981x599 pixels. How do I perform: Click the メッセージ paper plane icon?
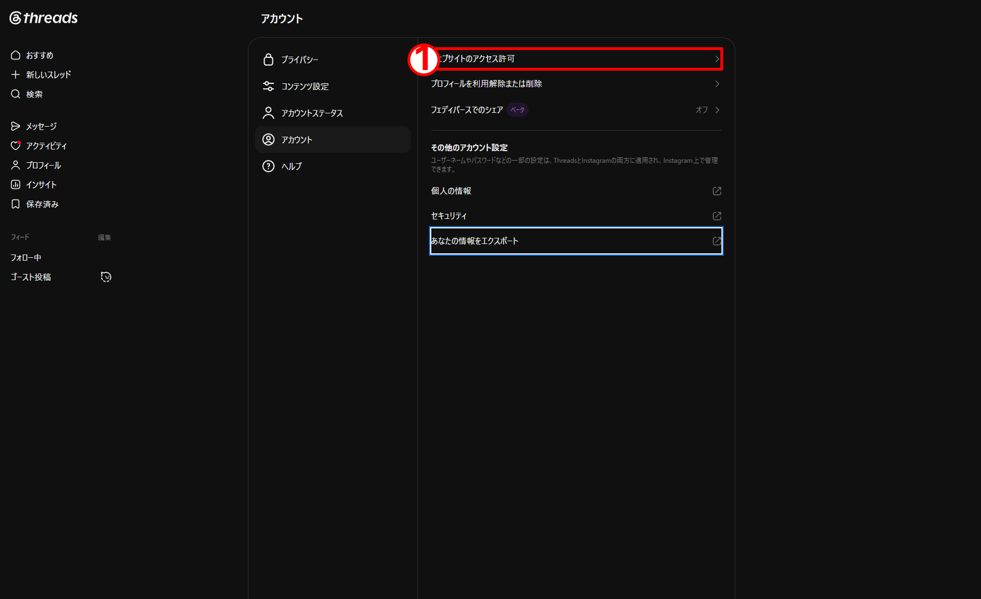click(x=16, y=126)
